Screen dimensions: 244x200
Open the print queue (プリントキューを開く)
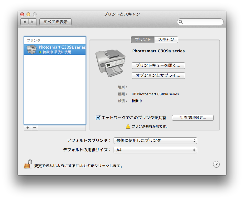tap(158, 66)
